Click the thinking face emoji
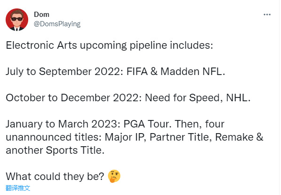The height and width of the screenshot is (195, 281). (114, 176)
